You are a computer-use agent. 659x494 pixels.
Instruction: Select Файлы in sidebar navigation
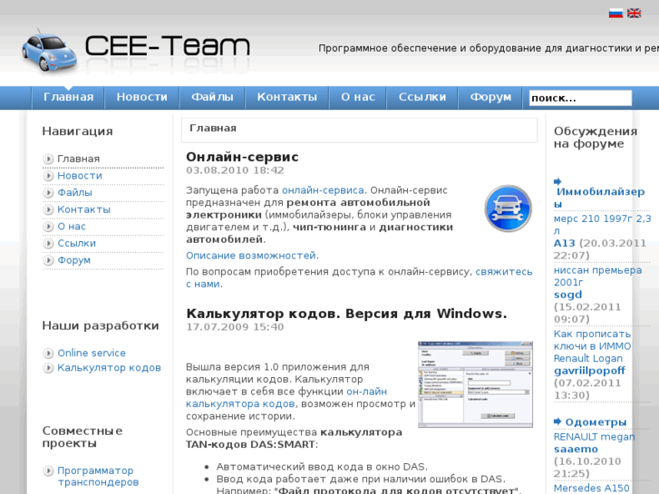[x=75, y=192]
